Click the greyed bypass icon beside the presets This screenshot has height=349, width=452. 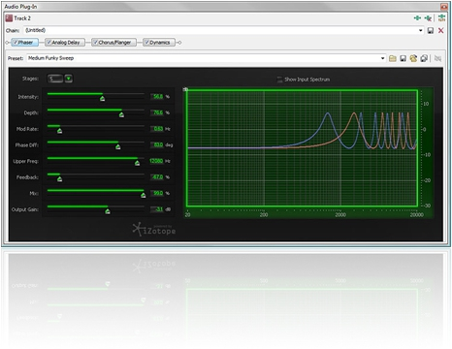pyautogui.click(x=437, y=58)
